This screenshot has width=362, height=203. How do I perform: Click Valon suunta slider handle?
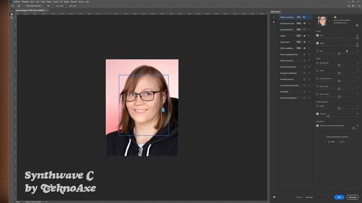[339, 96]
